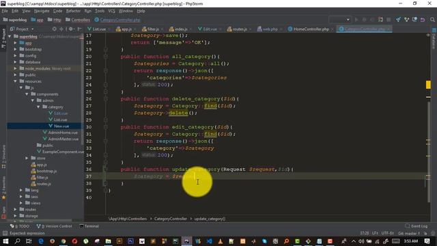This screenshot has width=437, height=246.
Task: Open the Tools menu
Action: pyautogui.click(x=100, y=11)
